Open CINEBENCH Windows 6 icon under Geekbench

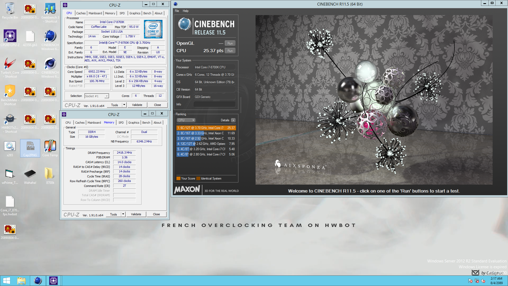(x=50, y=40)
